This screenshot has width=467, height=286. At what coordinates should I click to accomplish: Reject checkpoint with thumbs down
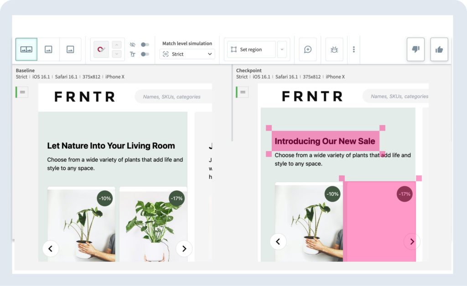click(x=415, y=49)
